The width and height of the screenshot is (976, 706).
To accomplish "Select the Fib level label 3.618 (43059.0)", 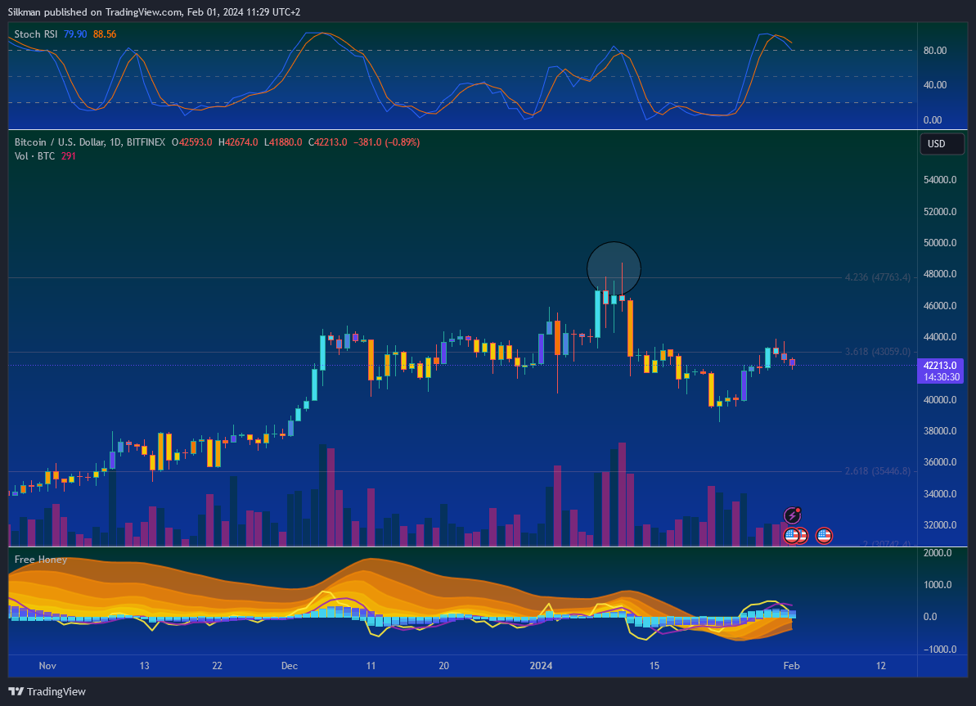I will tap(877, 352).
